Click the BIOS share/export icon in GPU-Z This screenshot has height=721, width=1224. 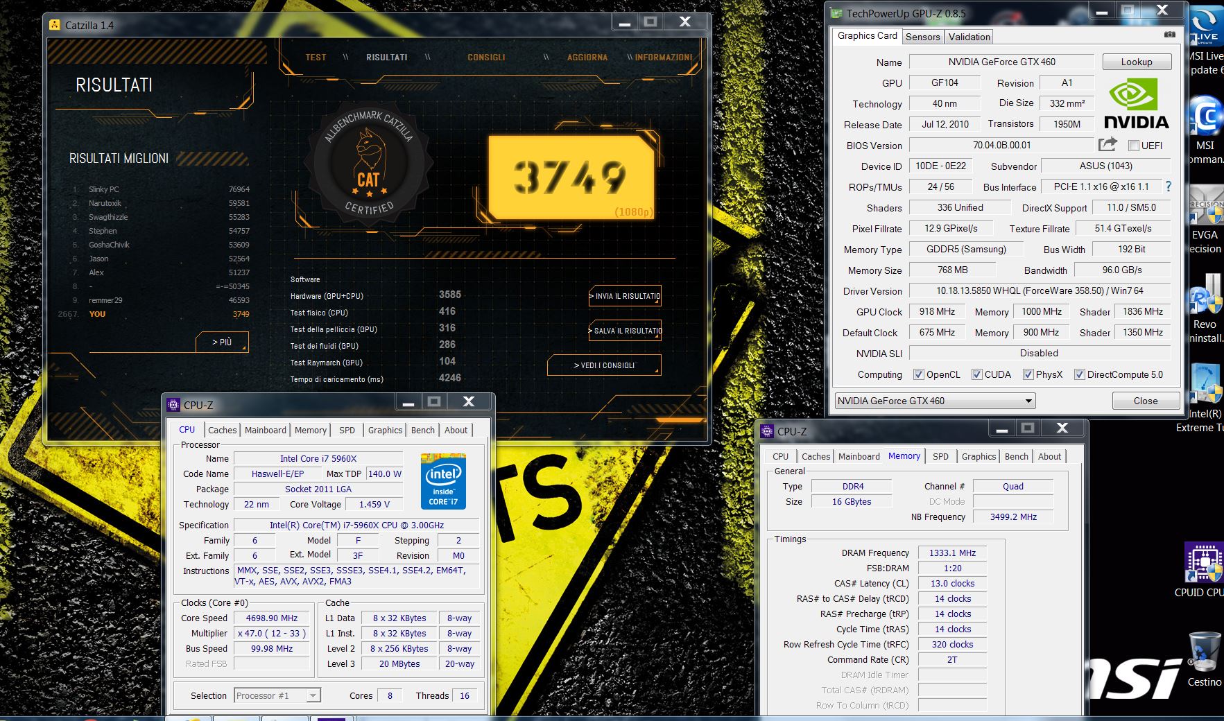click(x=1107, y=144)
